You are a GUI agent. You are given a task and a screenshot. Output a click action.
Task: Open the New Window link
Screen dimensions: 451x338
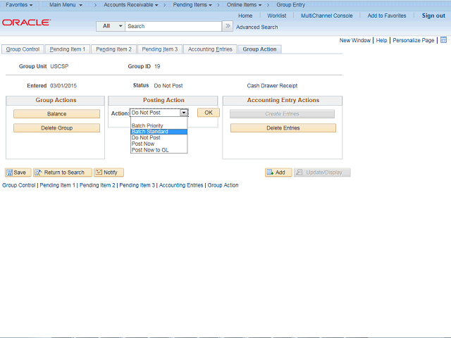[355, 40]
